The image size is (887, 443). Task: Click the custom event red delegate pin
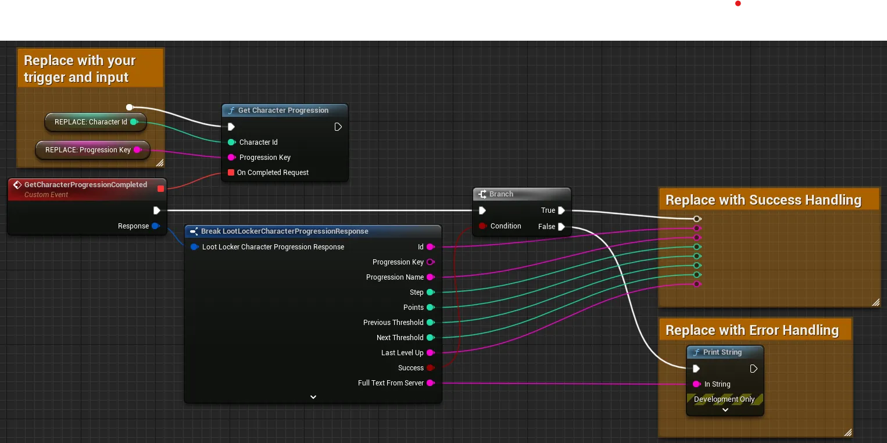(x=160, y=188)
